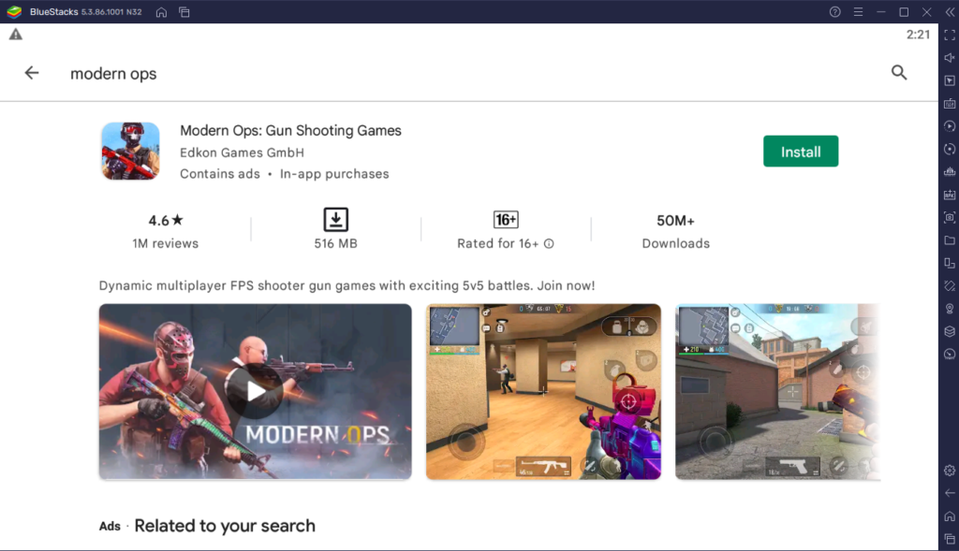Click the search field showing 'modern ops'

(113, 73)
